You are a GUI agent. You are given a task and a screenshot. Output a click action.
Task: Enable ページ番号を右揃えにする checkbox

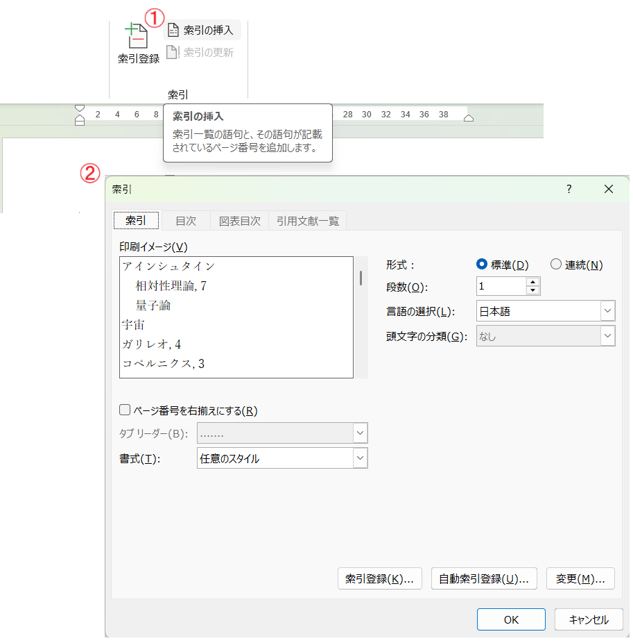pyautogui.click(x=125, y=410)
